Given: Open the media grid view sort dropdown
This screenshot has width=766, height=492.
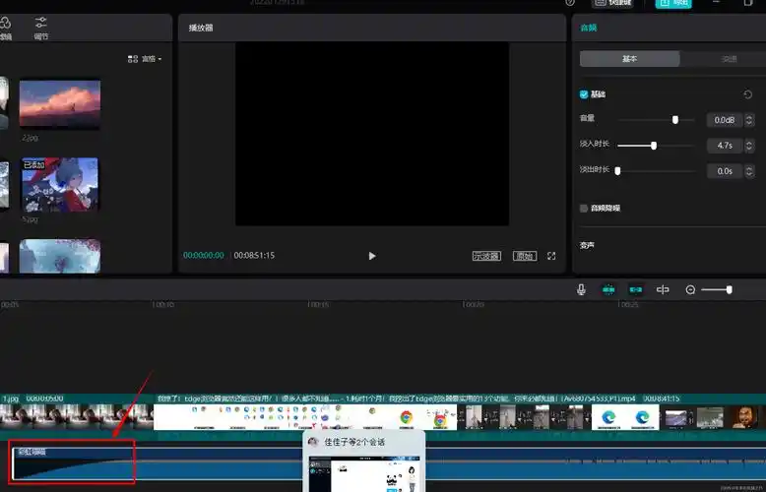Looking at the screenshot, I should coord(145,59).
